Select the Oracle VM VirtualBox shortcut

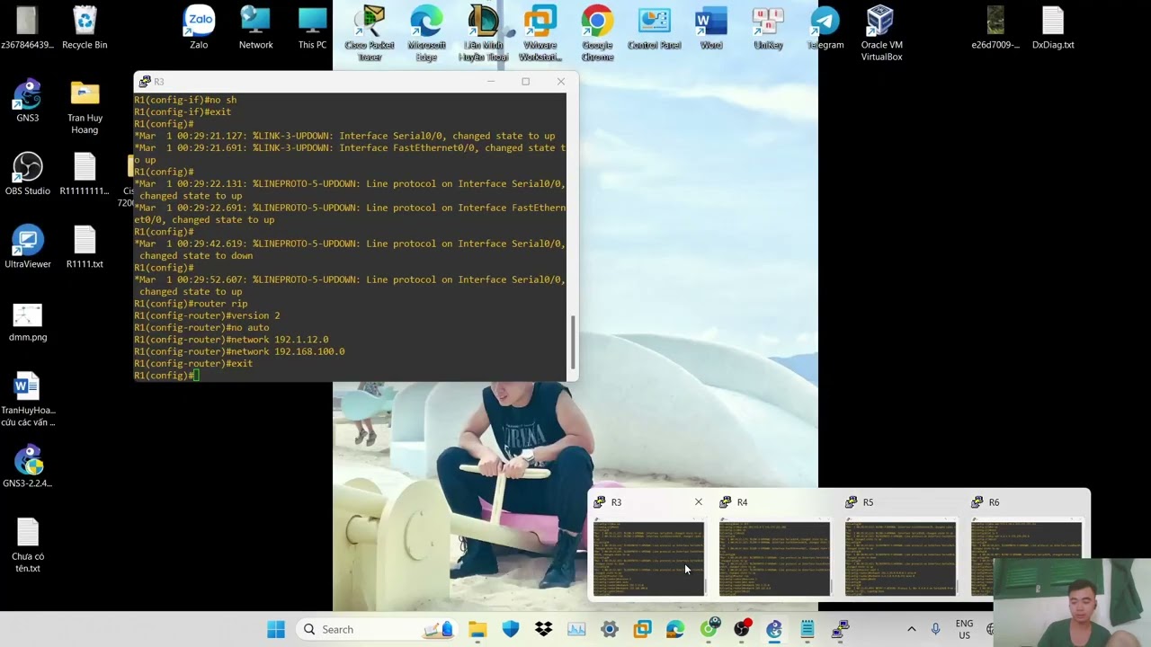pos(881,34)
